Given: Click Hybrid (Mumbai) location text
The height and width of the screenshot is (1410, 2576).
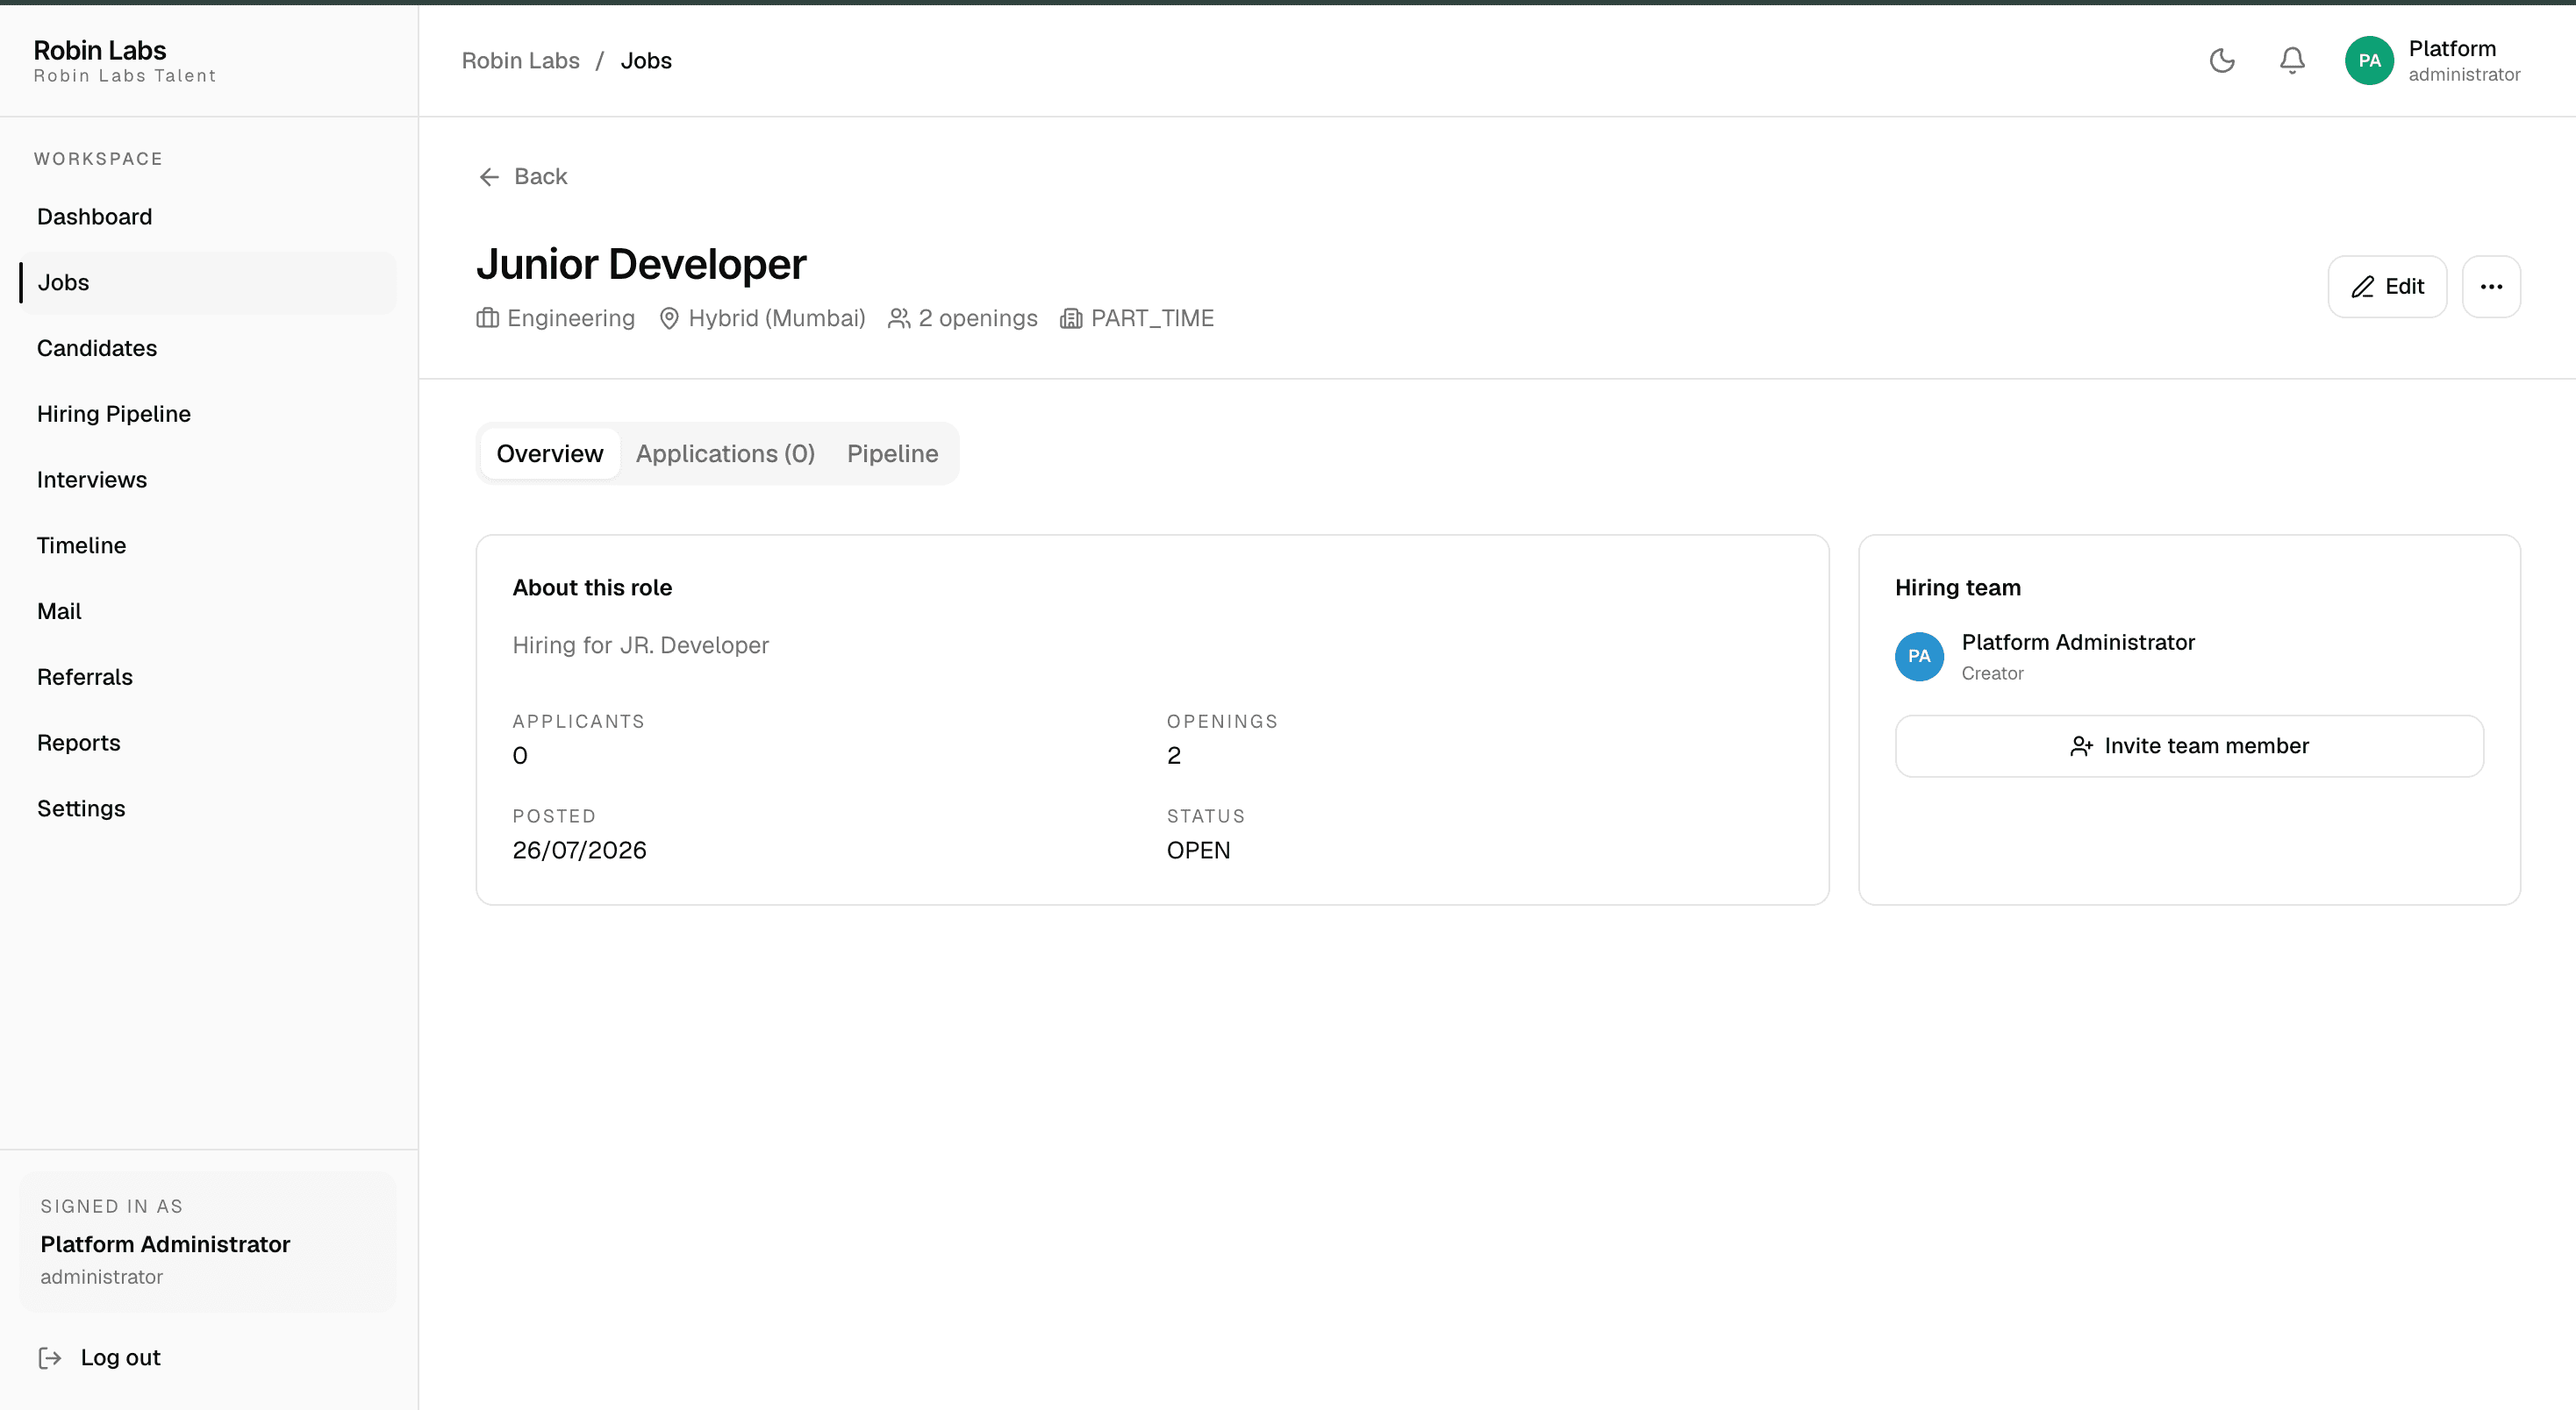Looking at the screenshot, I should (777, 317).
